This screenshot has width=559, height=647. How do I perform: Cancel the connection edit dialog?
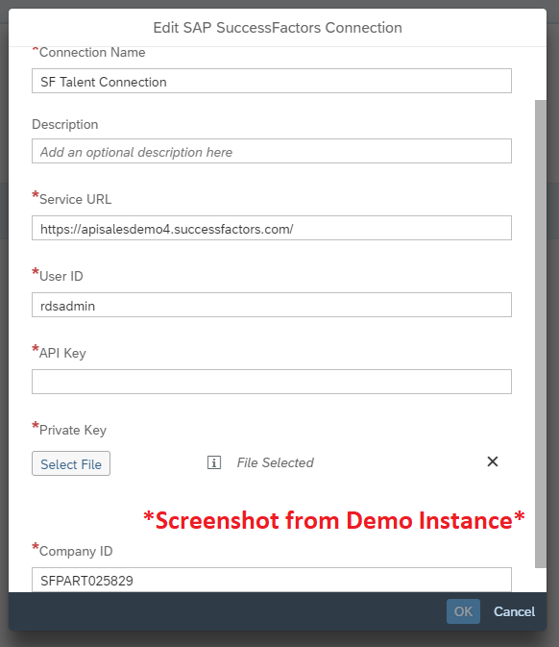click(x=514, y=611)
